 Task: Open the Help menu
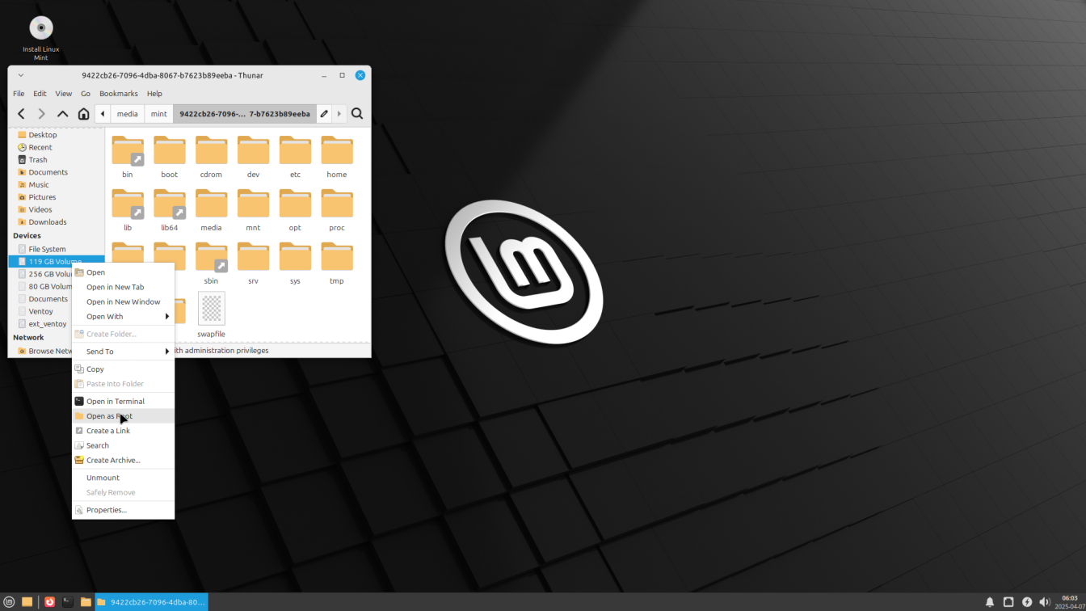[x=154, y=94]
